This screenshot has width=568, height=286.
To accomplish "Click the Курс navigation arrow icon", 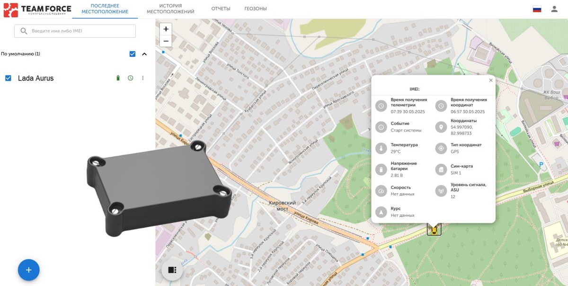I will pyautogui.click(x=382, y=212).
